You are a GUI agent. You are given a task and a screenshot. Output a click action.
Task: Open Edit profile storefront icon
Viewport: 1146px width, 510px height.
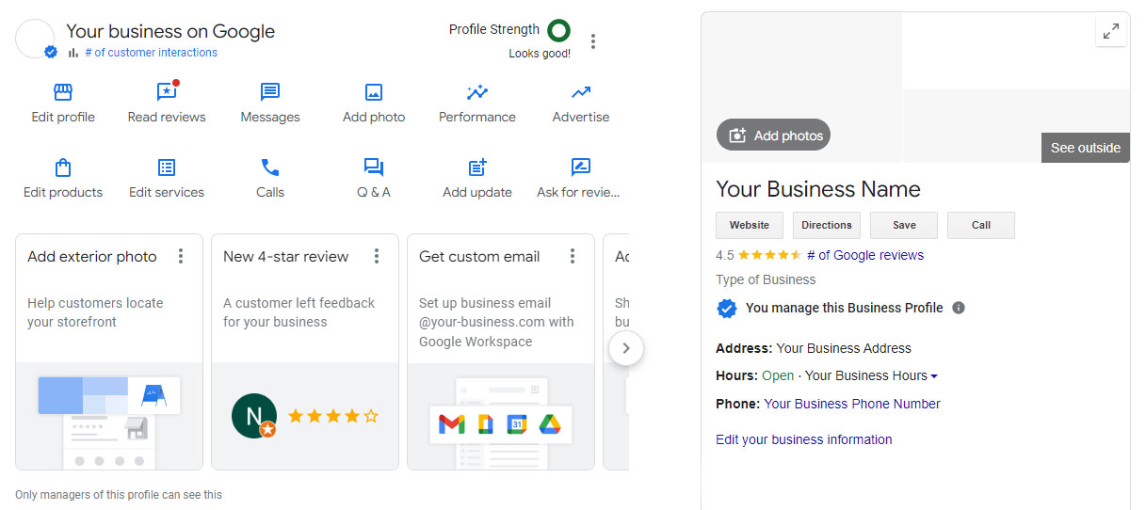(63, 92)
